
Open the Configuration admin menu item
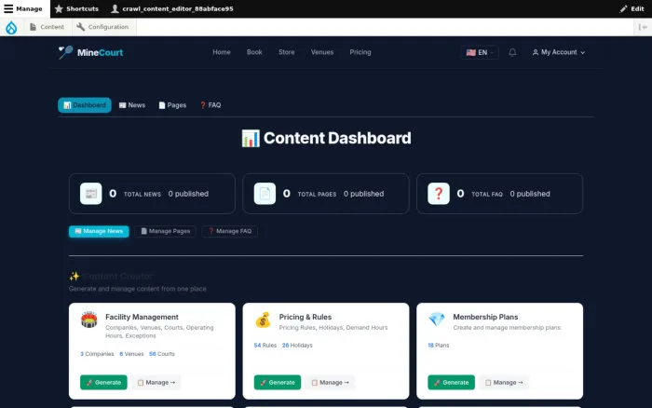pyautogui.click(x=102, y=27)
